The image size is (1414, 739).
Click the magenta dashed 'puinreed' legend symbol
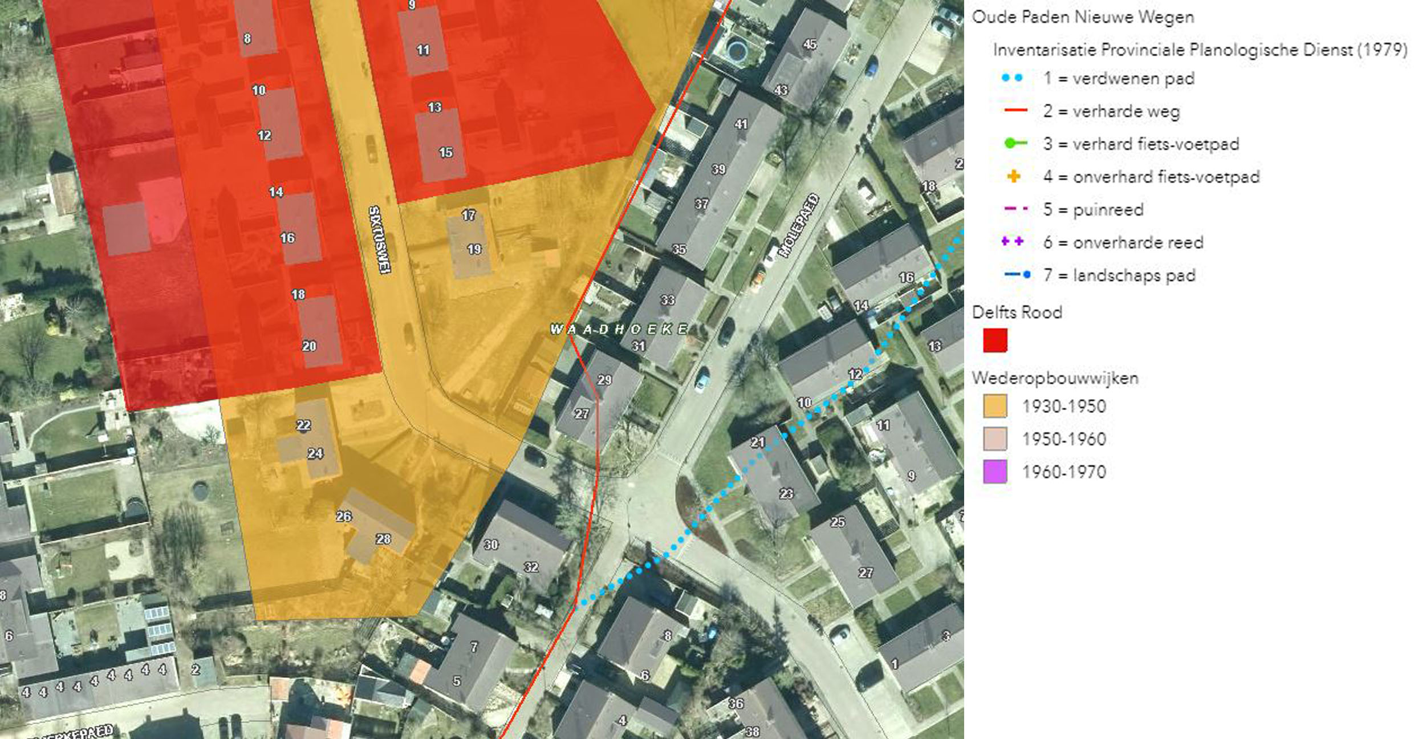[1015, 209]
